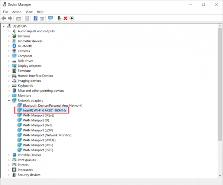Click the Portable Devices icon

point(14,155)
